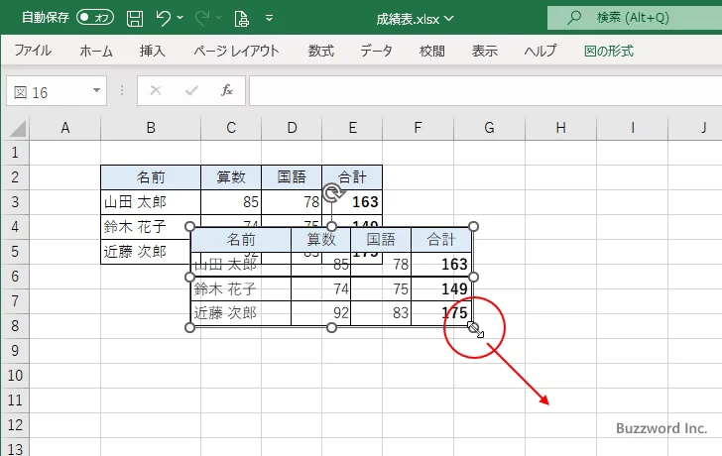Click the 149 value in pasted picture
This screenshot has width=722, height=456.
[x=454, y=289]
